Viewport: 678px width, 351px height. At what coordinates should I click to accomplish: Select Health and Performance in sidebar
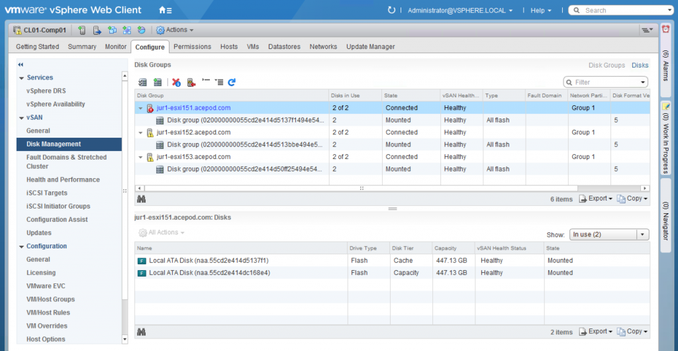(x=63, y=179)
